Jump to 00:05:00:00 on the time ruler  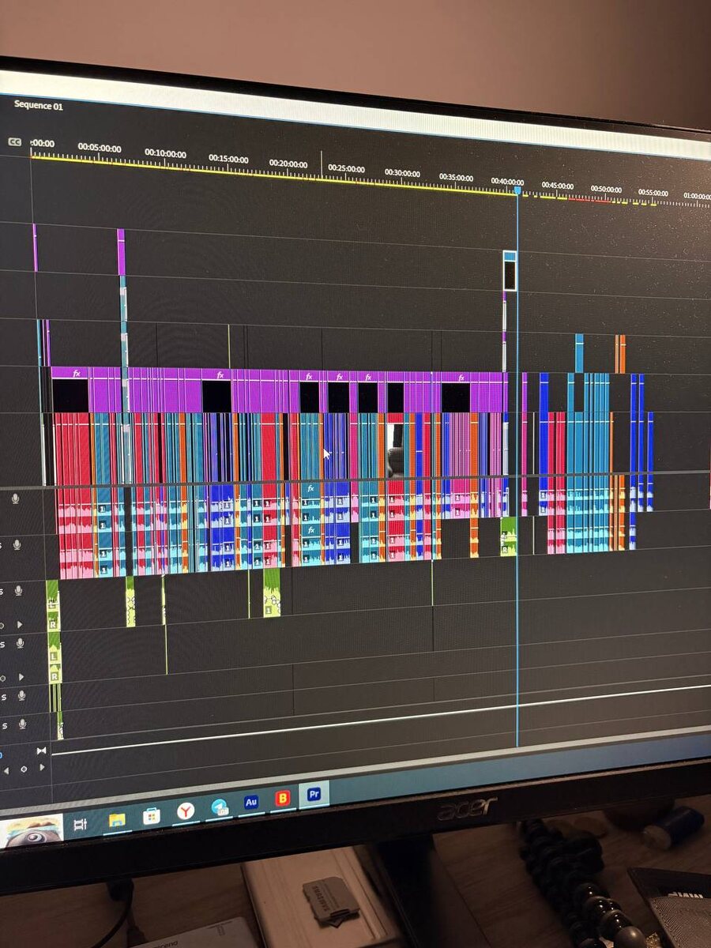point(100,148)
